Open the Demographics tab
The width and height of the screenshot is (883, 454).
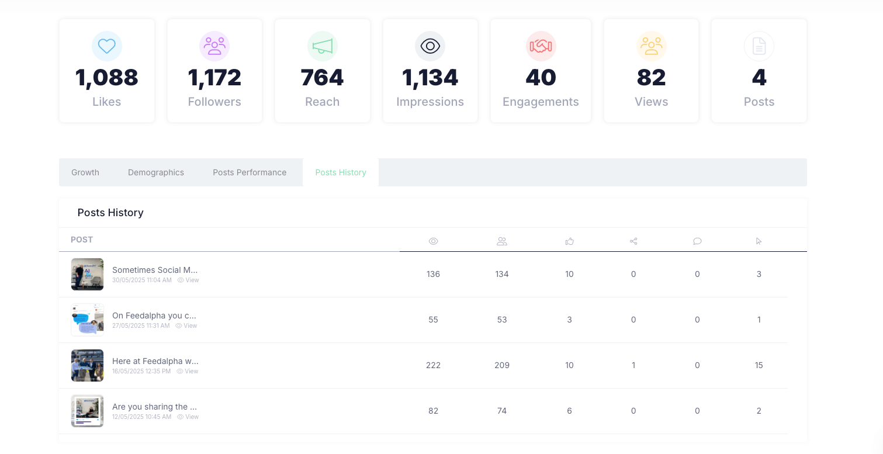click(156, 172)
